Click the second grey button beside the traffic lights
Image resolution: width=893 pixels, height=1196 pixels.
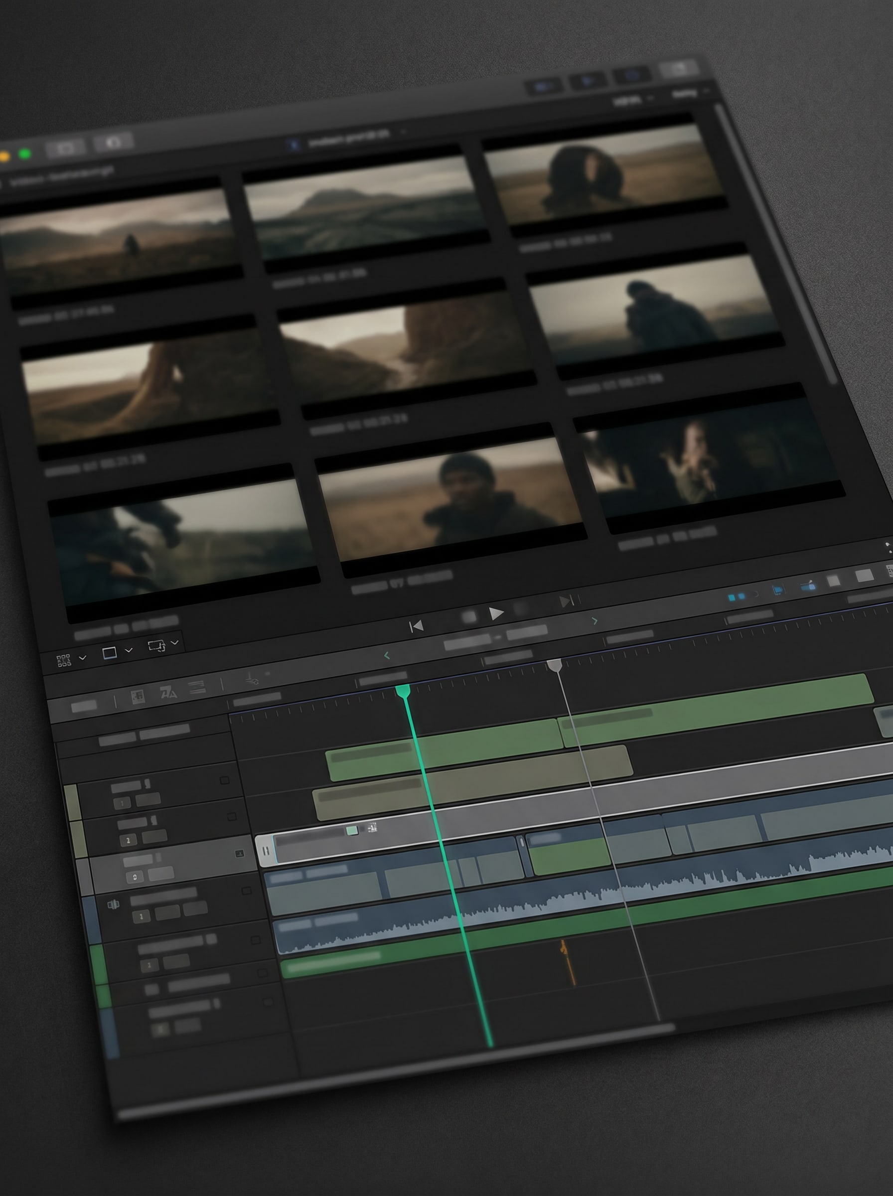click(x=113, y=142)
